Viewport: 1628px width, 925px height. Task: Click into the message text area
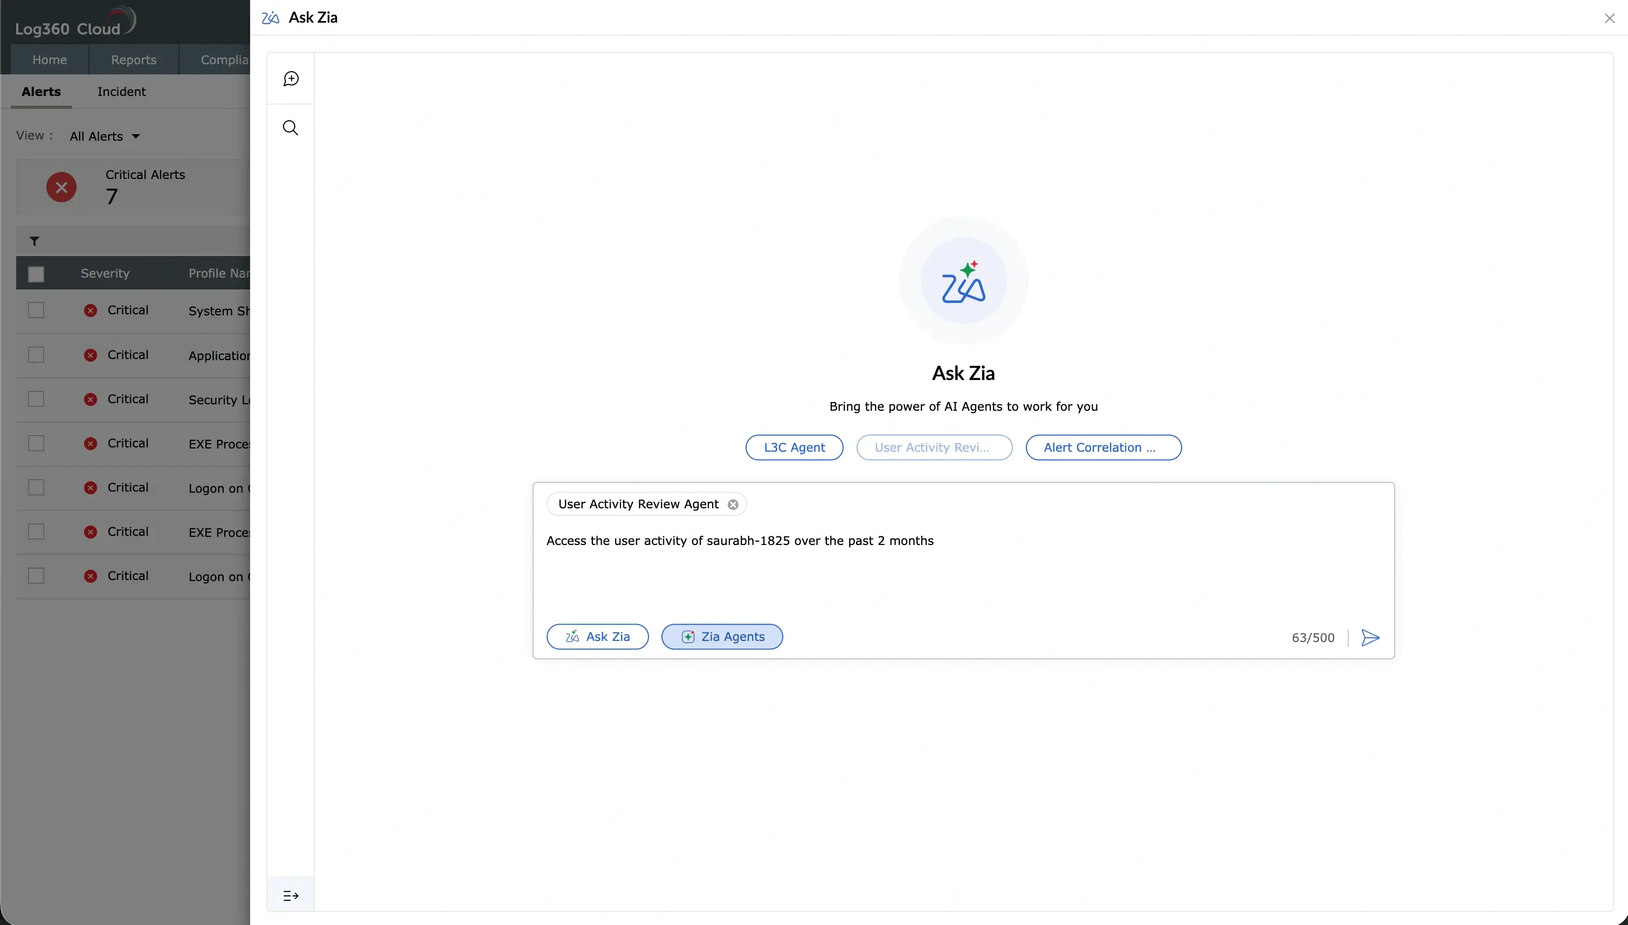963,569
